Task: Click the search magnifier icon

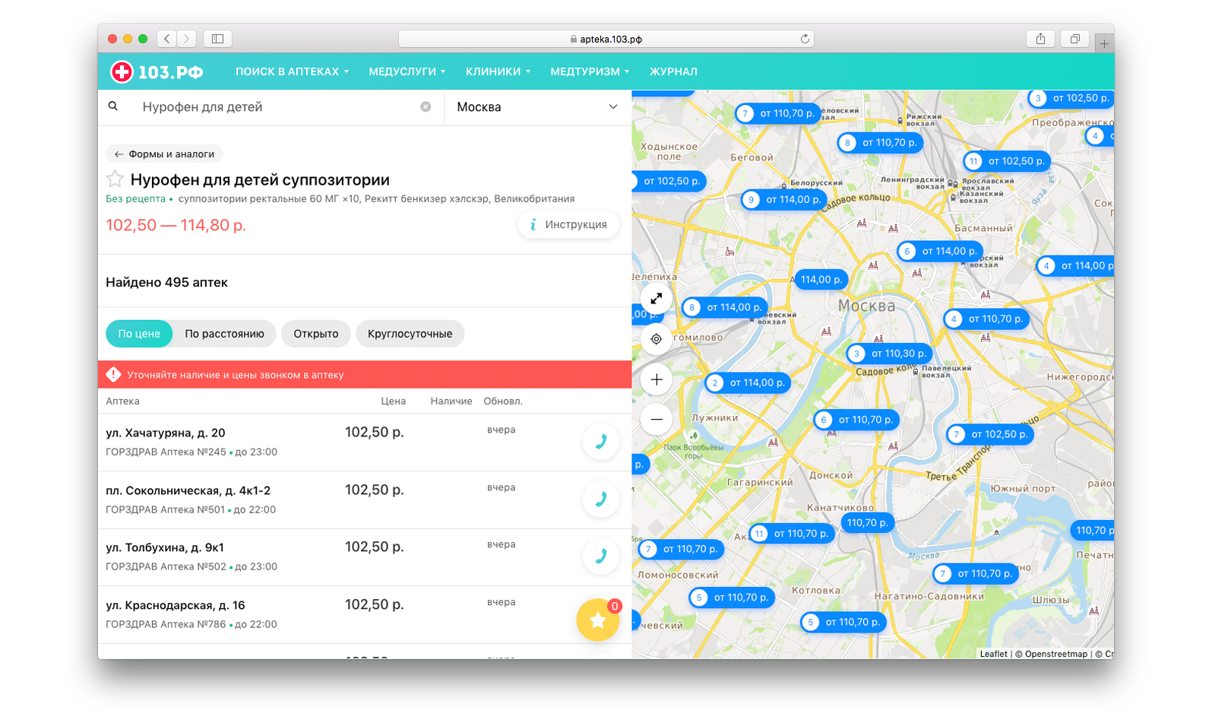Action: point(113,106)
